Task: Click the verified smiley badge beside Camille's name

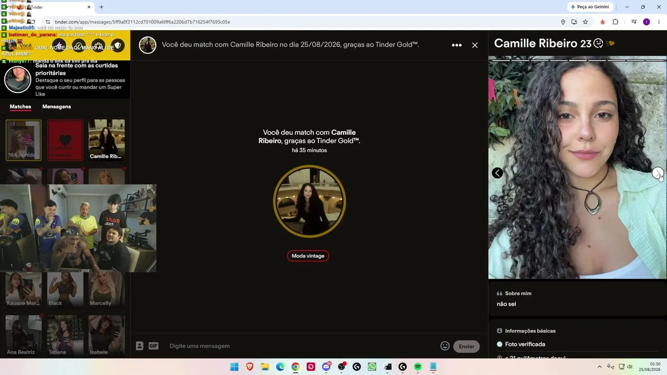Action: point(598,44)
